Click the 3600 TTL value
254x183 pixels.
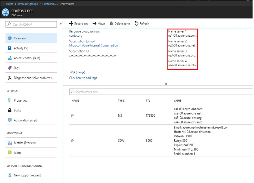click(x=149, y=140)
